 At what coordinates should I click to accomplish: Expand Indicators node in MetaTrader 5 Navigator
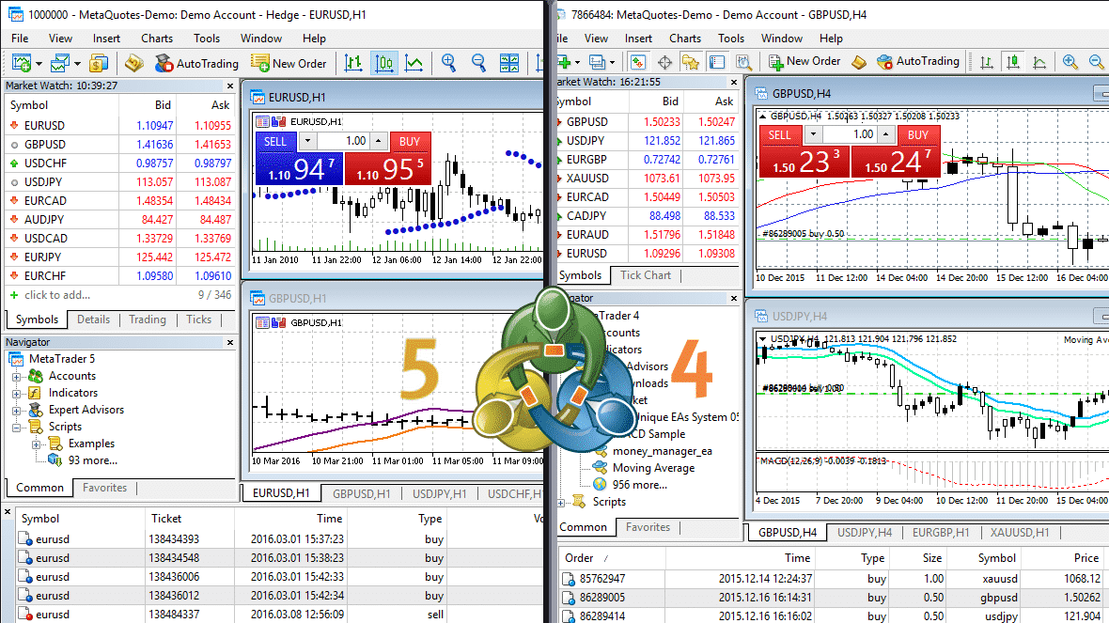click(x=17, y=393)
